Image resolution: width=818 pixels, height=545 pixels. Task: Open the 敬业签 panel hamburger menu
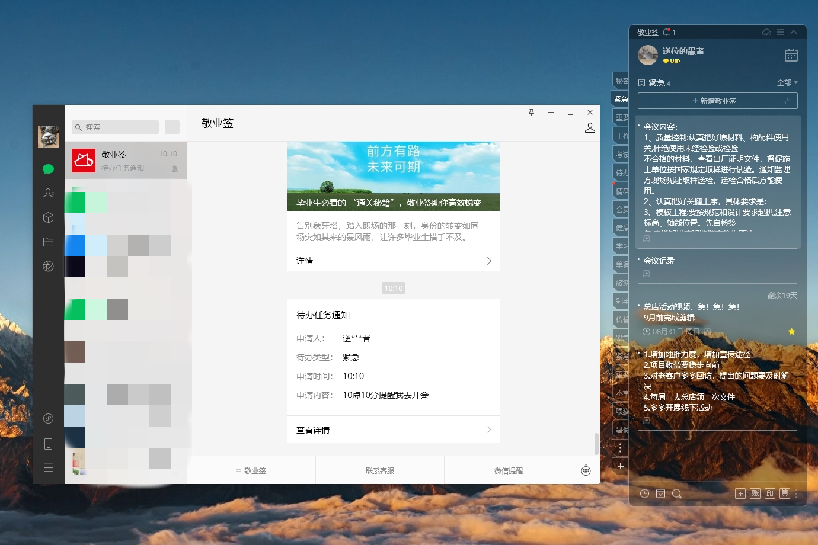(x=780, y=32)
